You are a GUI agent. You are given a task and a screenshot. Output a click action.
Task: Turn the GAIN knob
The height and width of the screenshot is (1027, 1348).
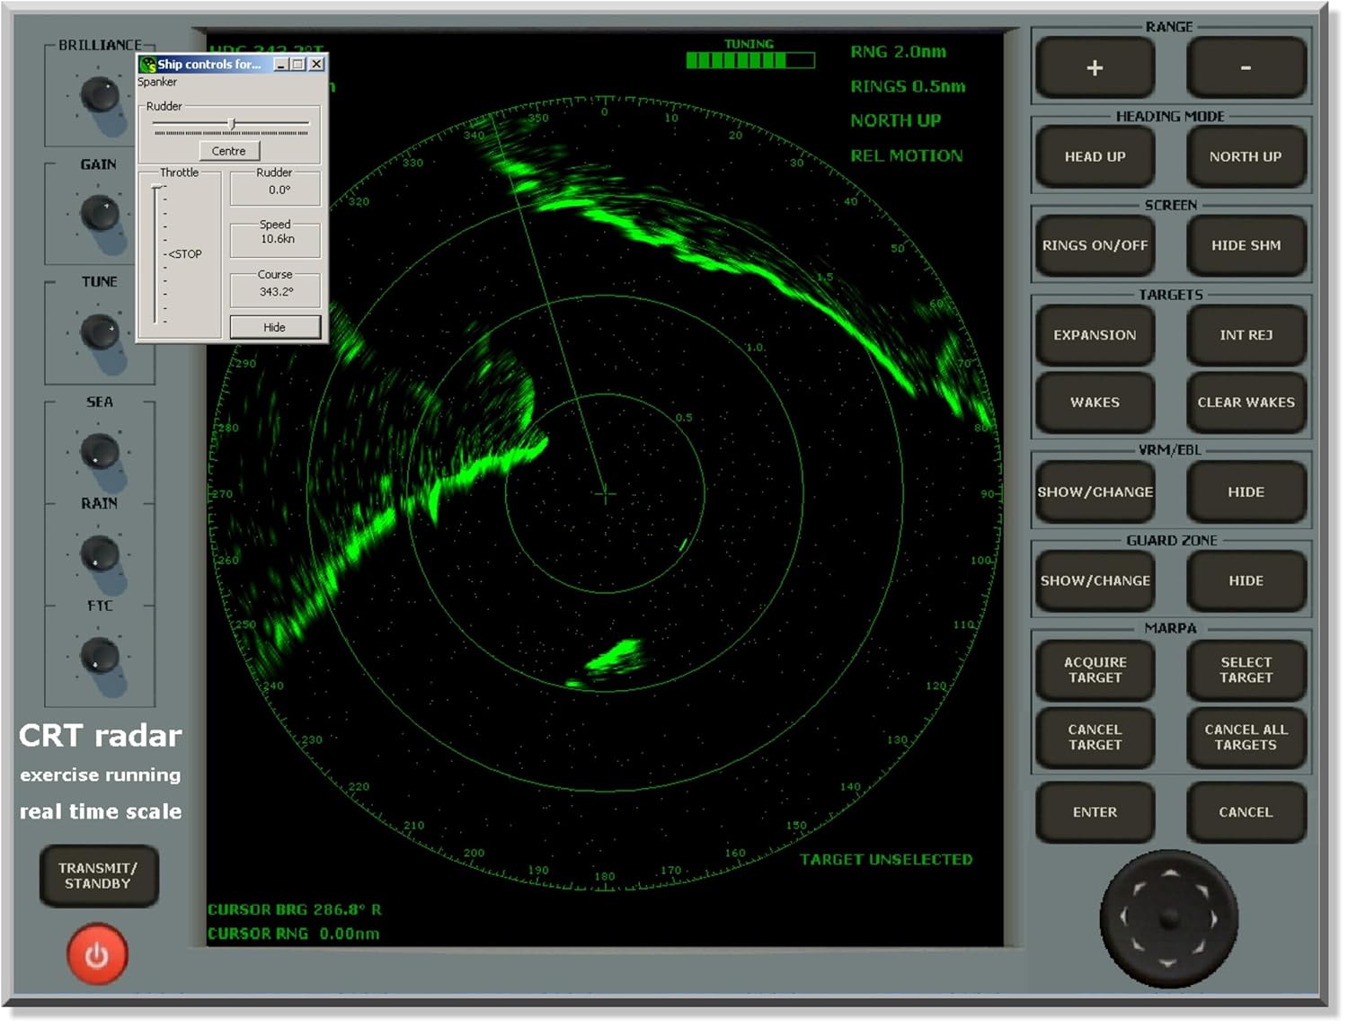point(97,213)
